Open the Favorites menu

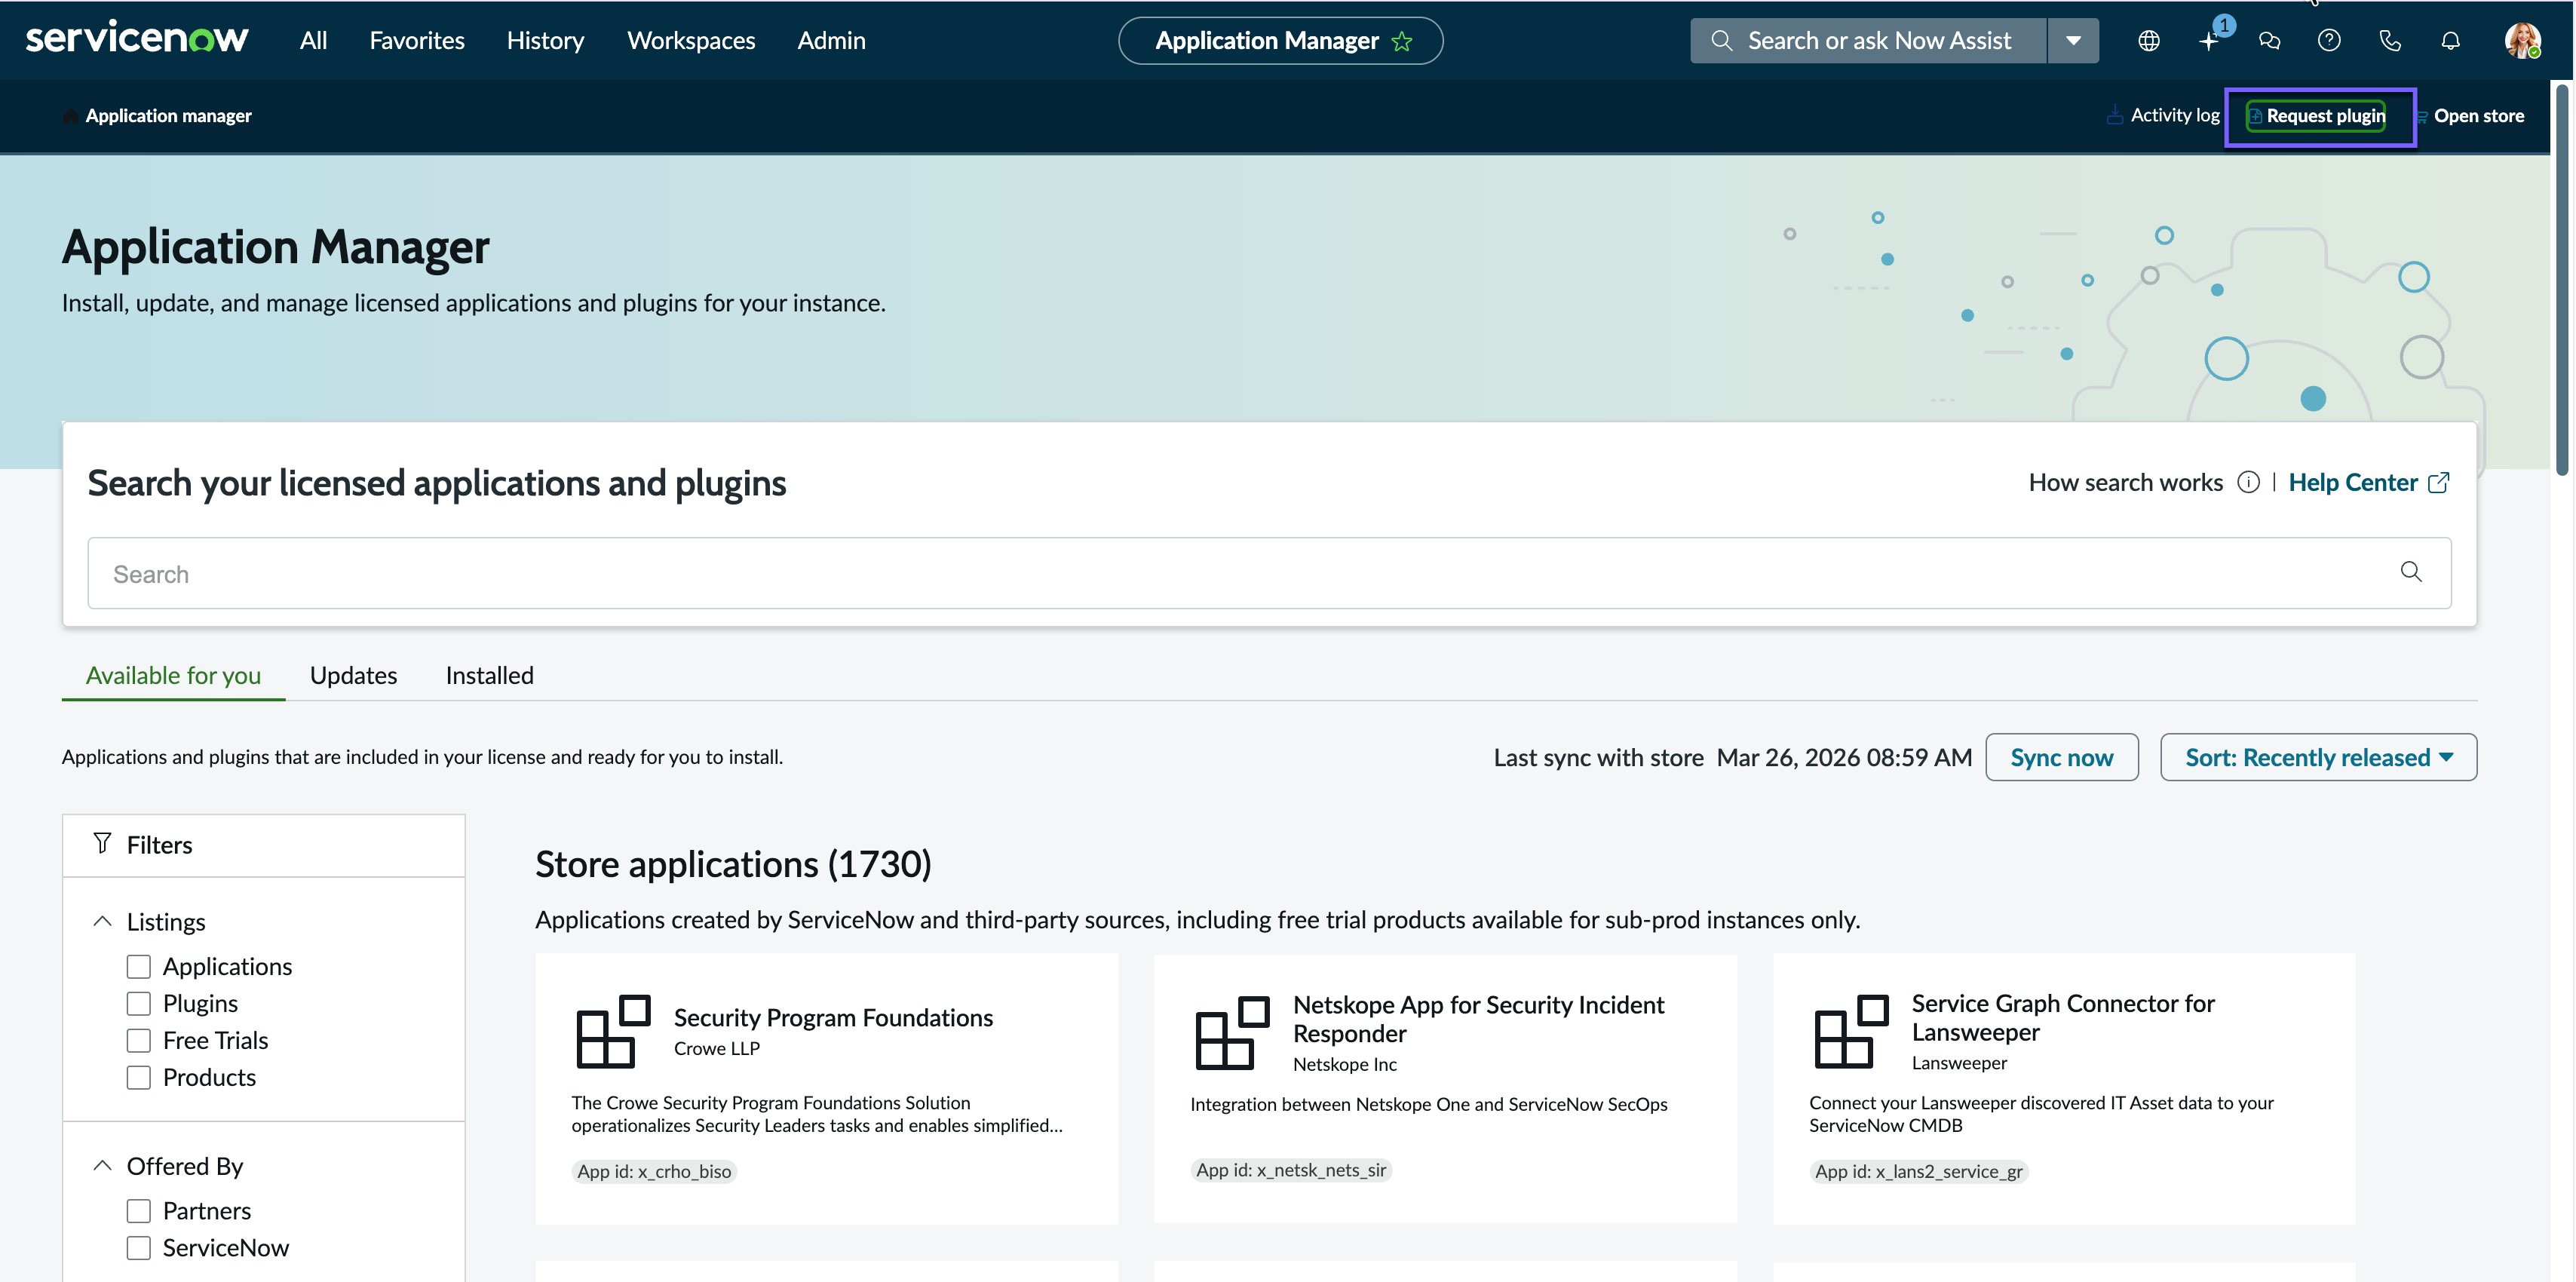click(417, 41)
